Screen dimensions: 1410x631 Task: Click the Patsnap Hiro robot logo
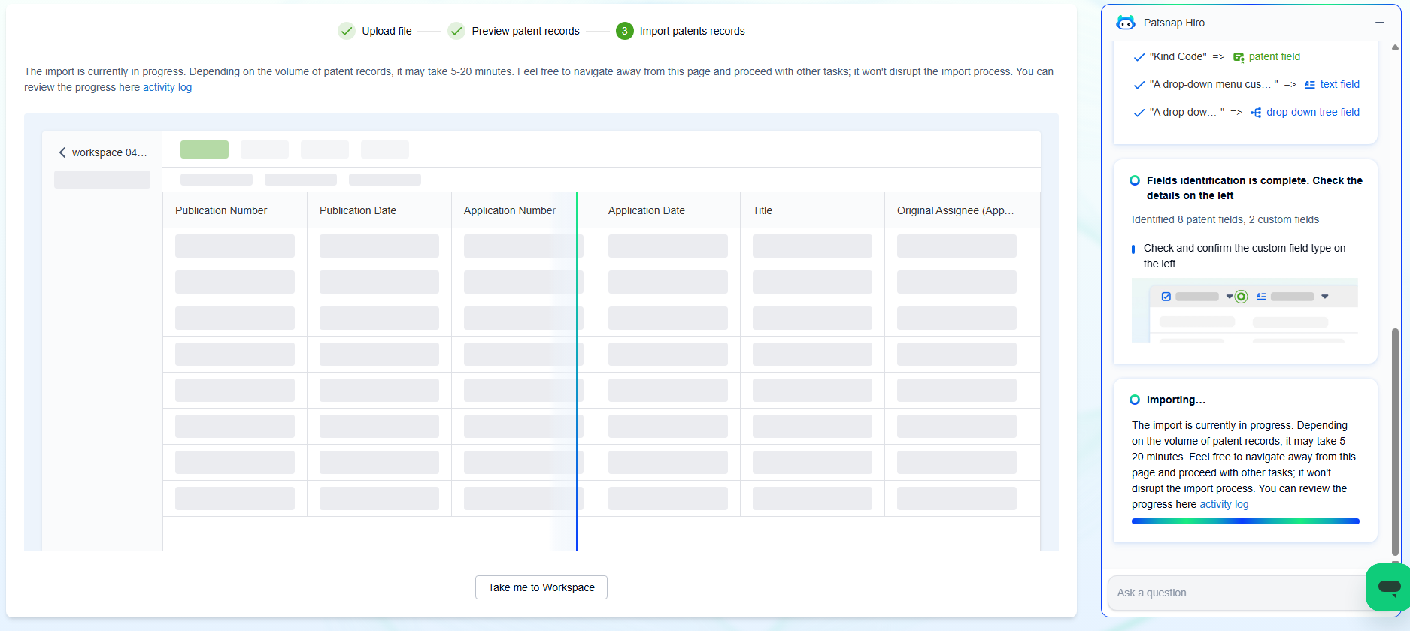point(1126,23)
